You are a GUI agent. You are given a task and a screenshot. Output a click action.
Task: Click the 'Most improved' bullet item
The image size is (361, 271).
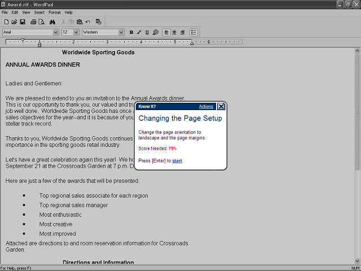(58, 234)
